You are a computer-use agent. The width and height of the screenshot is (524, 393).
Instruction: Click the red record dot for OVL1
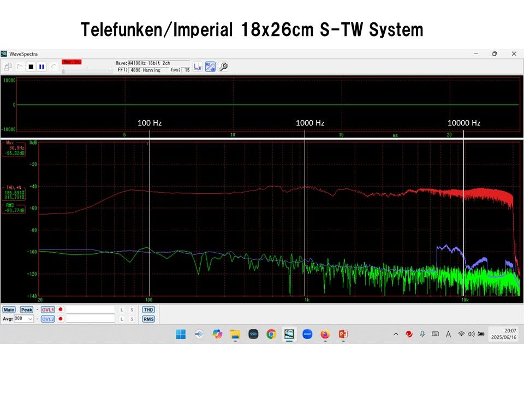[x=61, y=309]
